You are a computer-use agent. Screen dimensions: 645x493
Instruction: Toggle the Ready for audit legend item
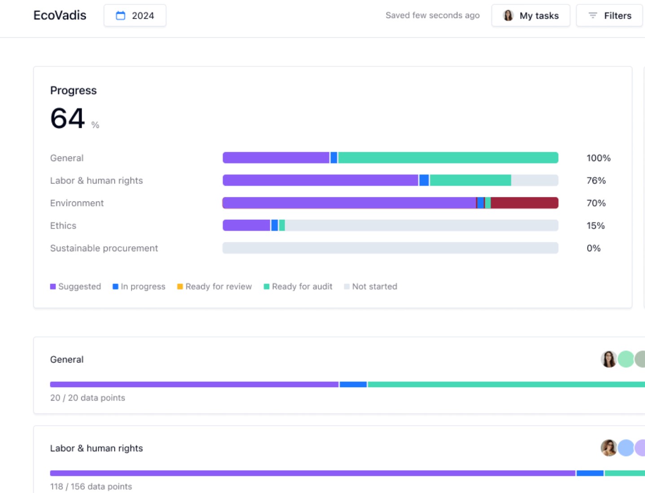click(298, 287)
